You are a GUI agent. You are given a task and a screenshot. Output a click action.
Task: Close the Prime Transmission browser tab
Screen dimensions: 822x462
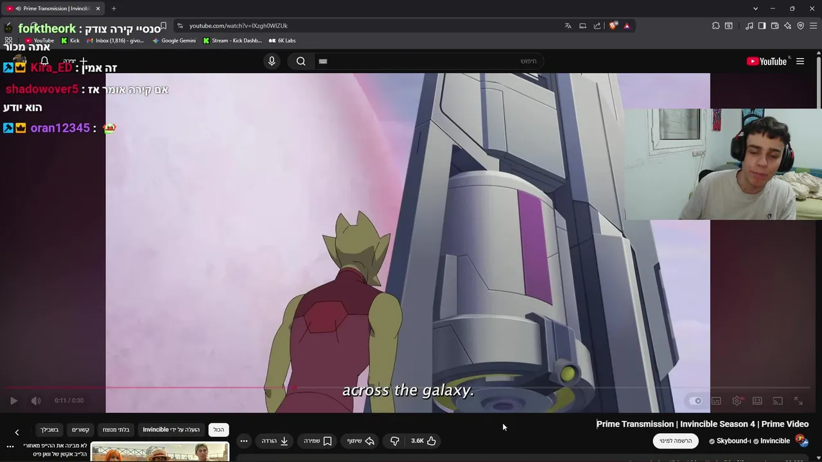tap(98, 8)
